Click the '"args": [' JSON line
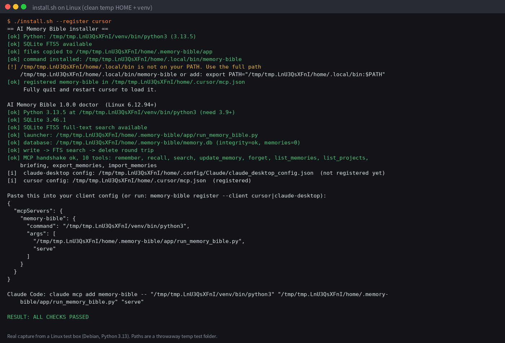This screenshot has height=343, width=505. pos(41,234)
